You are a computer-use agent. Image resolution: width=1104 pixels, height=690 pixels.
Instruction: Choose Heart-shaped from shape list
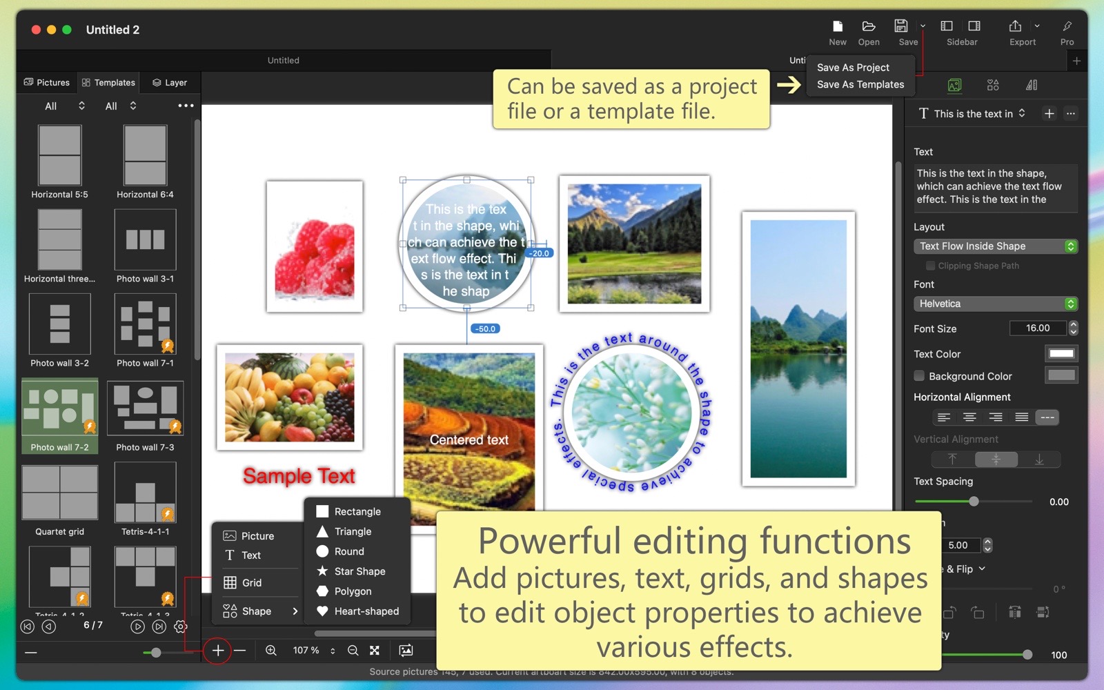click(x=366, y=611)
